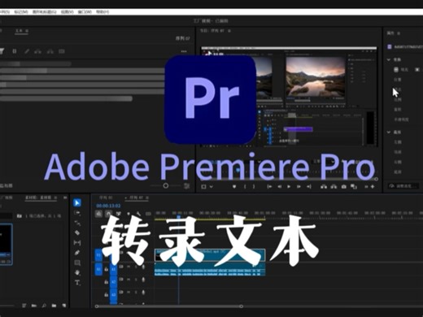Click the New Item icon in Project panel

64,306
